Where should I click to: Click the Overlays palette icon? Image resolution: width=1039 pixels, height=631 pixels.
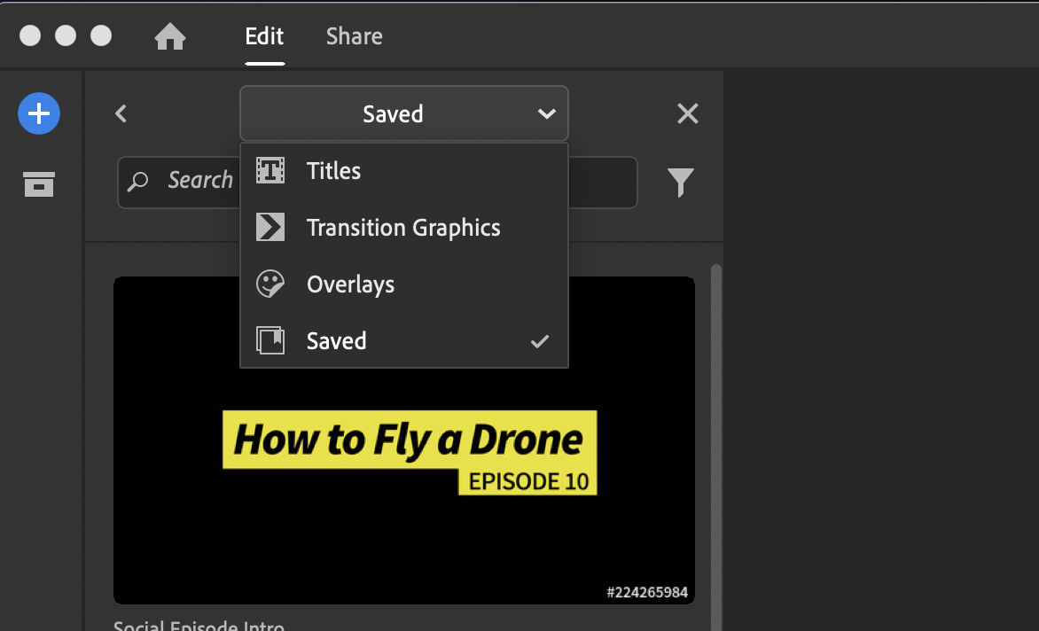coord(272,284)
